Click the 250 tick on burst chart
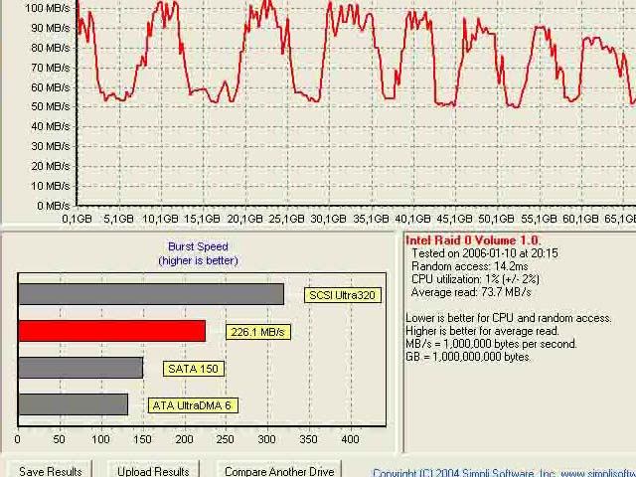This screenshot has height=477, width=636. (226, 439)
